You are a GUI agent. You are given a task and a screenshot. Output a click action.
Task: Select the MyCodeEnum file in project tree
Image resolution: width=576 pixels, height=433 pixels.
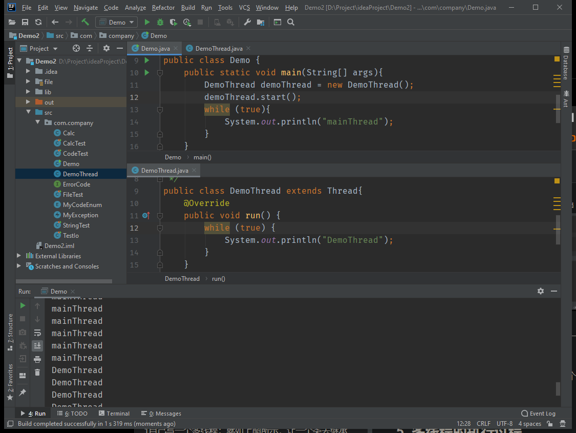pyautogui.click(x=82, y=205)
